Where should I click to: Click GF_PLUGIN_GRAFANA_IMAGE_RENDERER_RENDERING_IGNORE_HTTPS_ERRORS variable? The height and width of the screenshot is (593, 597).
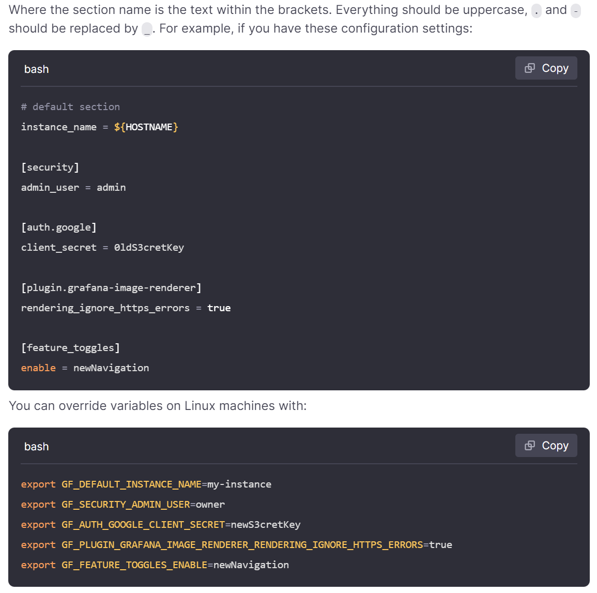pyautogui.click(x=242, y=545)
